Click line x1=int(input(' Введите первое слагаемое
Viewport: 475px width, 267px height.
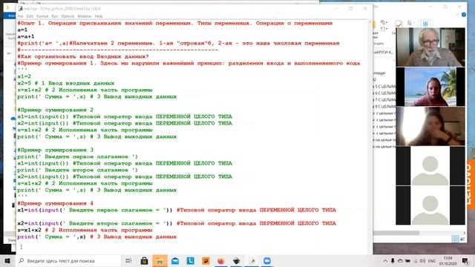pyautogui.click(x=177, y=210)
